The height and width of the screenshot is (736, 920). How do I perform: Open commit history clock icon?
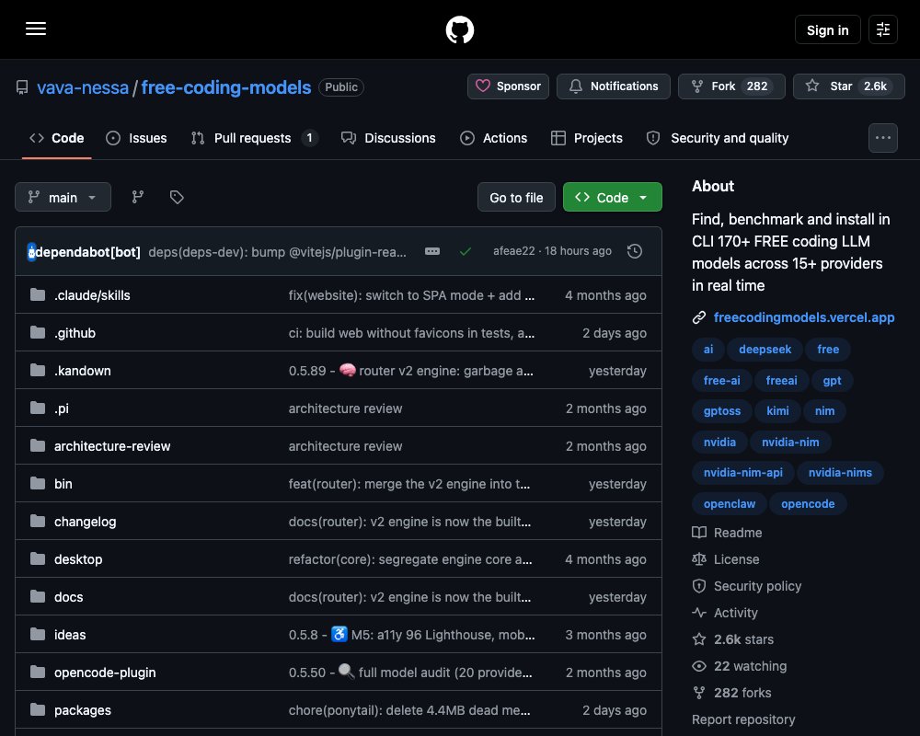[634, 251]
